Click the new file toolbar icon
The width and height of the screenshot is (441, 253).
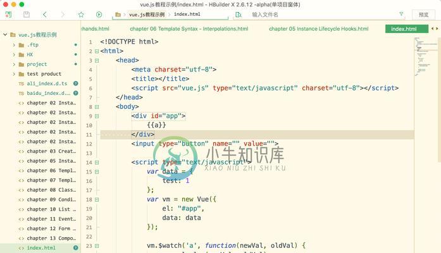8,15
